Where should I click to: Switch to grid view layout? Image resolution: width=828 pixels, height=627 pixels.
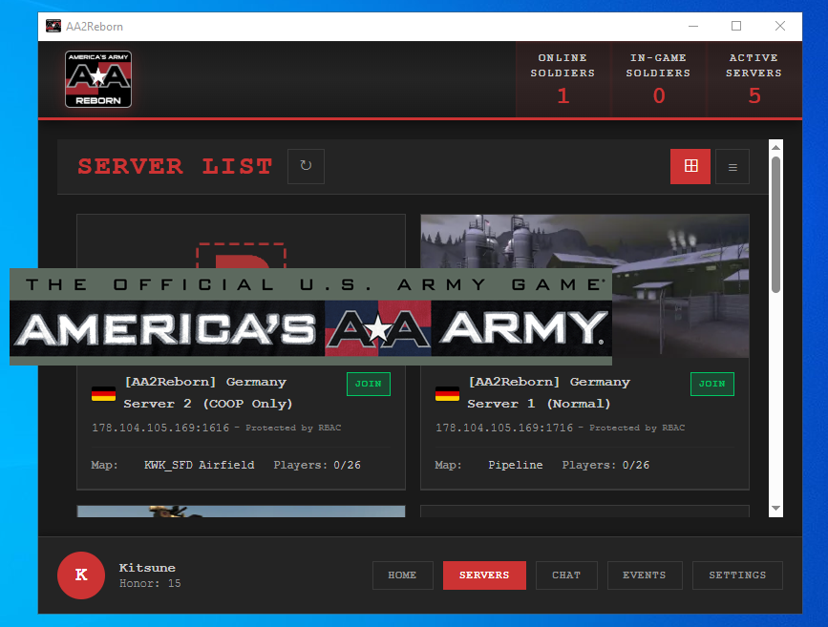(x=690, y=166)
